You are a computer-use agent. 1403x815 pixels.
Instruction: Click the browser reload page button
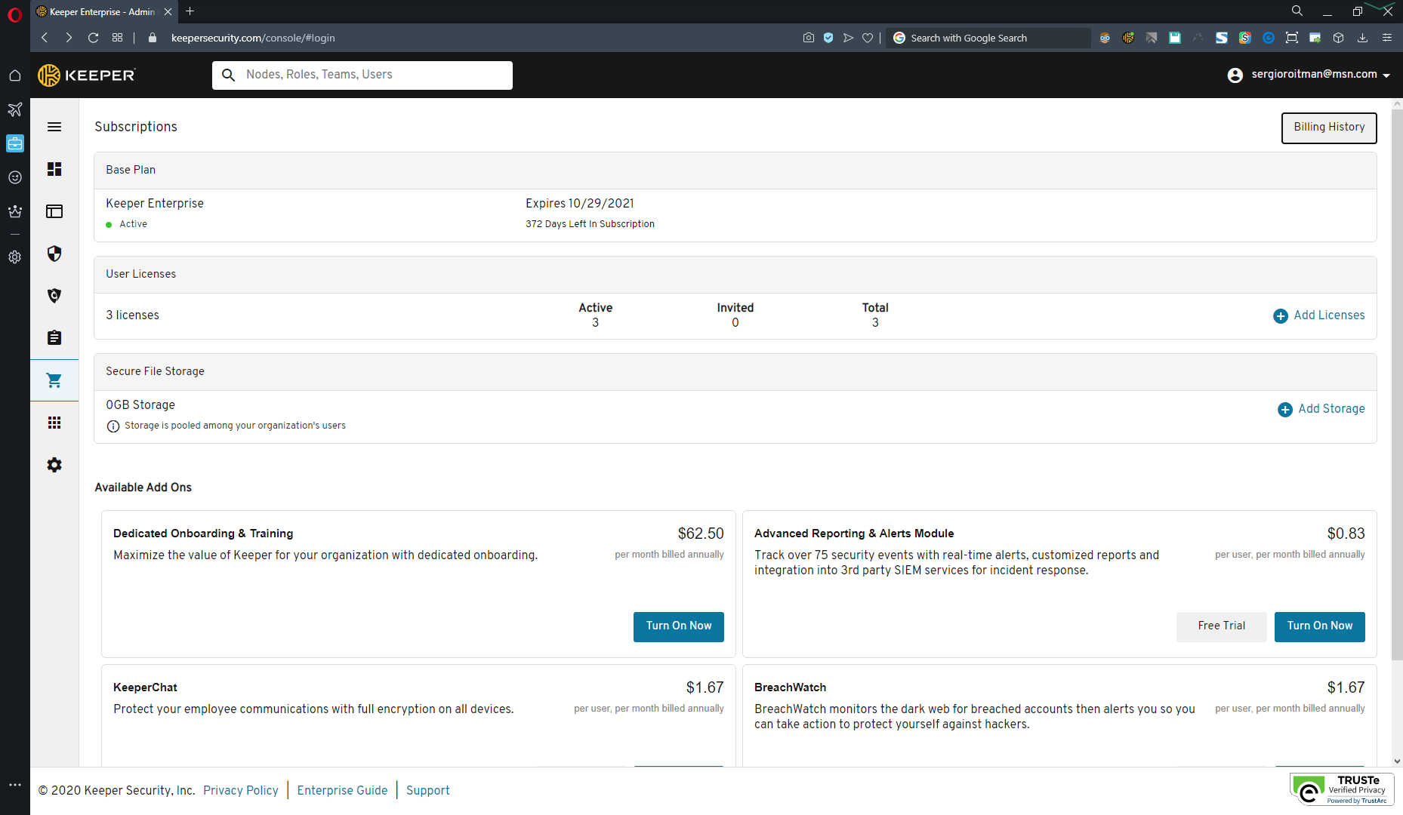[x=94, y=38]
